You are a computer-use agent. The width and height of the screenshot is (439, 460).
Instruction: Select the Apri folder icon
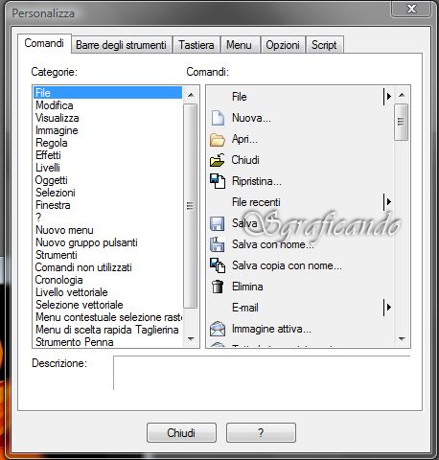click(x=218, y=140)
